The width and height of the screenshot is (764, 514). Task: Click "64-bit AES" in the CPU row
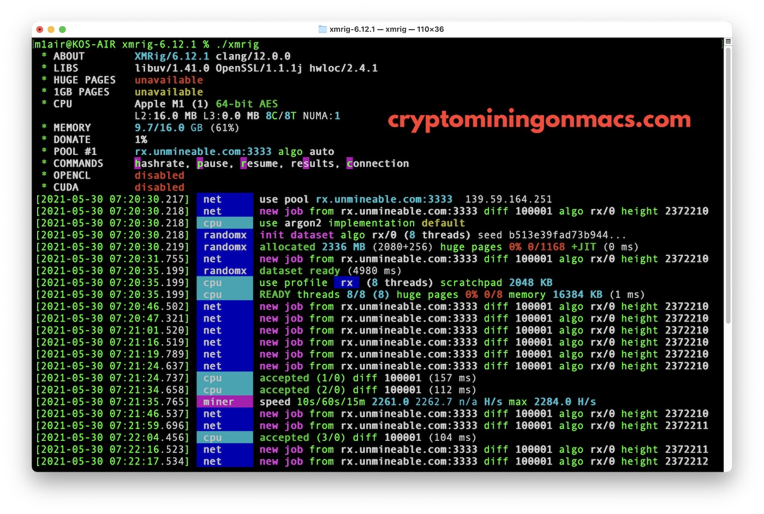coord(247,104)
